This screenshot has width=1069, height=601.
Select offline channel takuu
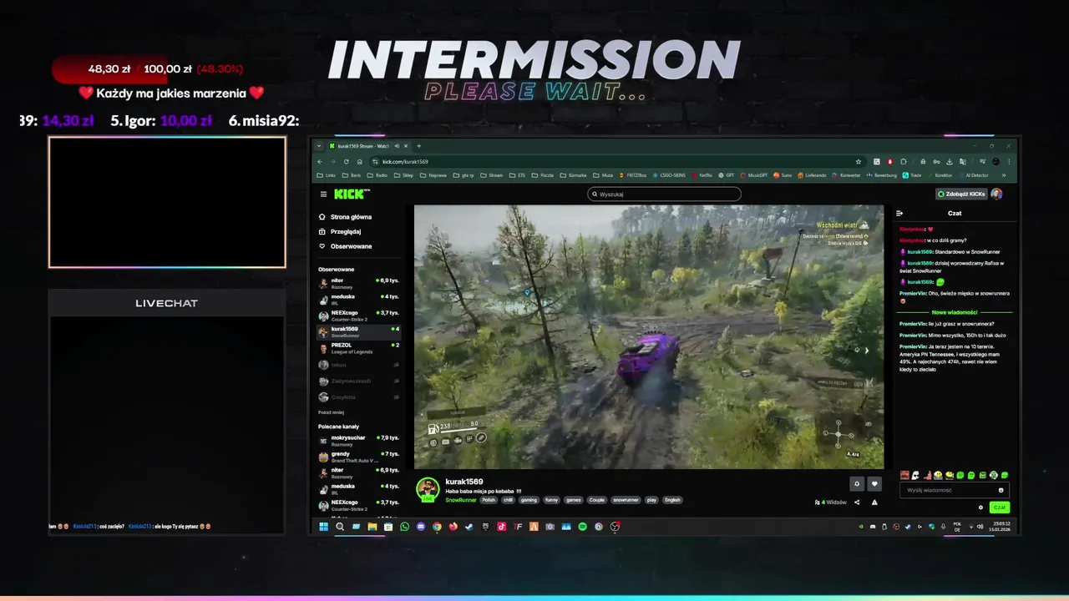358,364
